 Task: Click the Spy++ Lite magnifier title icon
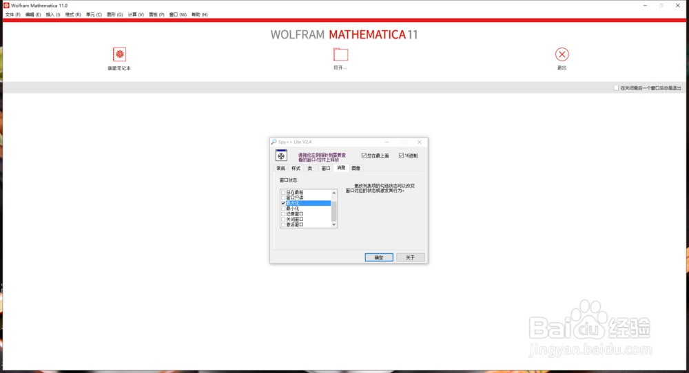point(274,142)
